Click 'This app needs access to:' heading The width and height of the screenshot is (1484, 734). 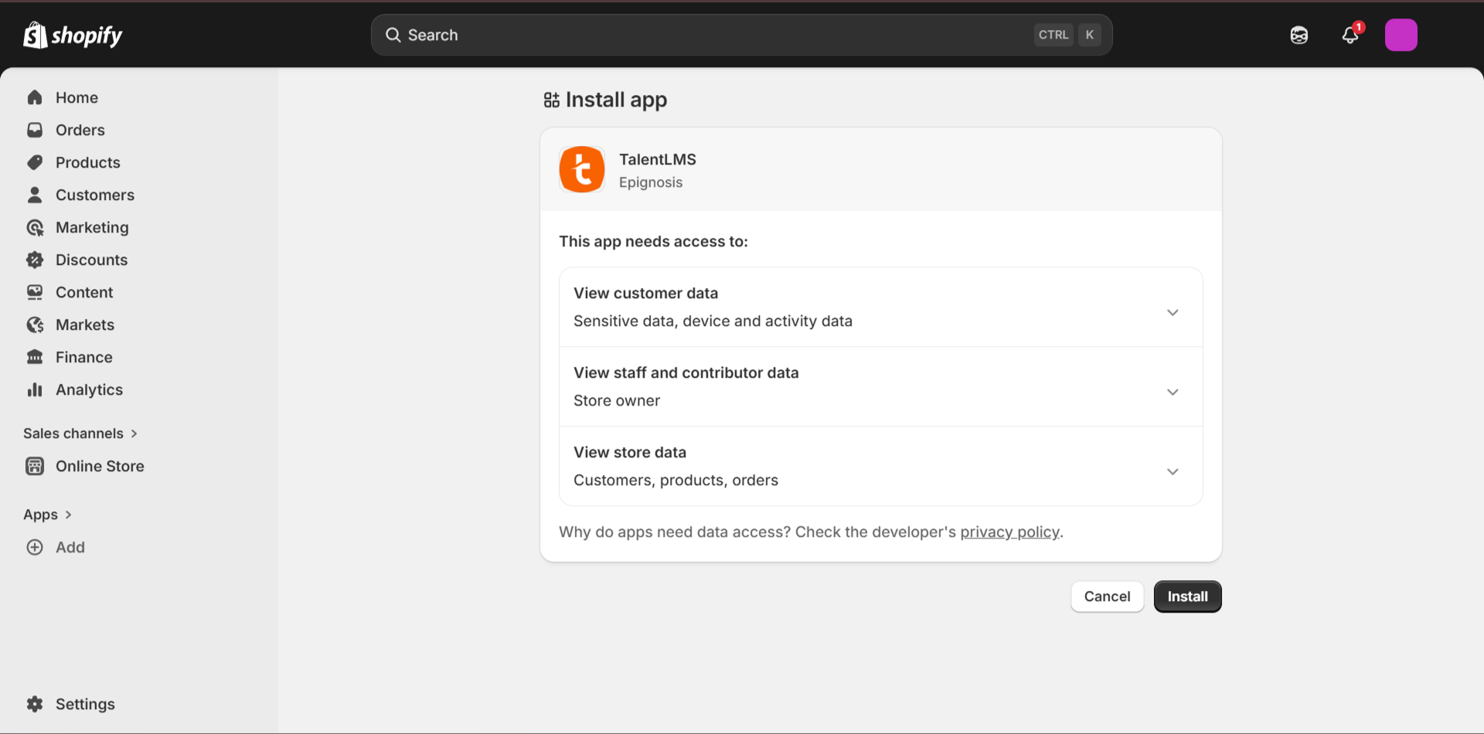[653, 241]
